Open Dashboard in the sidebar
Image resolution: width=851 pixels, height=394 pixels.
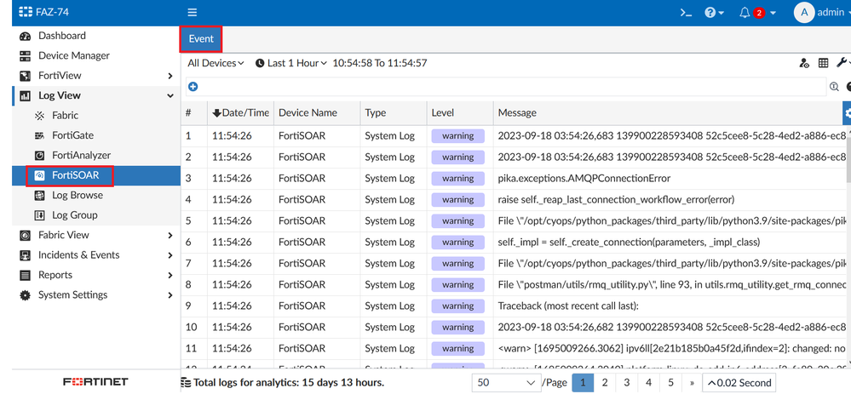coord(62,36)
